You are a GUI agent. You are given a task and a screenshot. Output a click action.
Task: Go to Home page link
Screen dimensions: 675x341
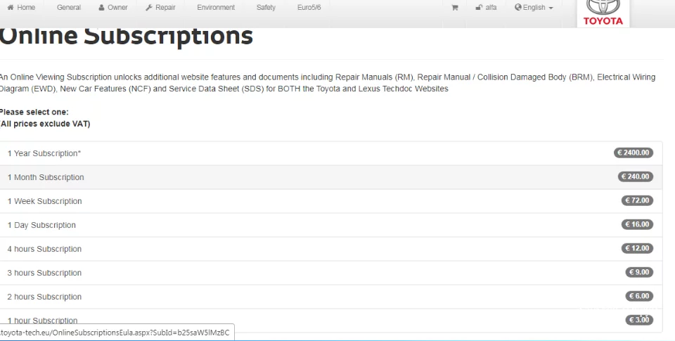(x=21, y=7)
